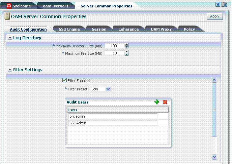Click the Oracle logo on Welcome tab
Viewport: 233px width, 164px height.
(9, 6)
